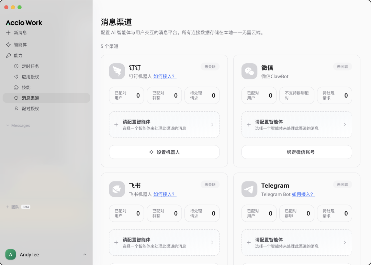
Task: Open 应用授权 in the sidebar
Action: (x=22, y=77)
